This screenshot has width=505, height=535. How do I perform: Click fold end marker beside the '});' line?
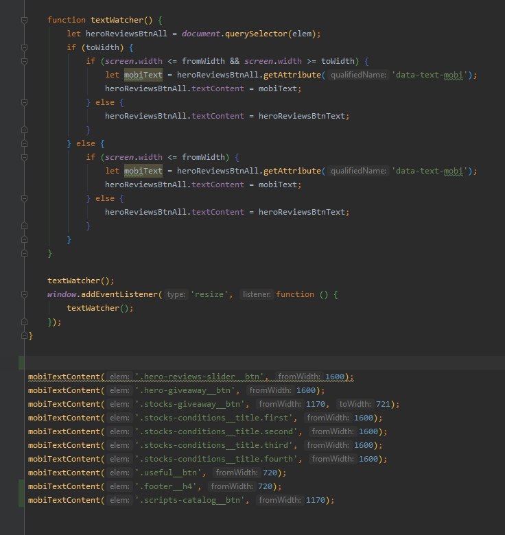click(x=24, y=322)
